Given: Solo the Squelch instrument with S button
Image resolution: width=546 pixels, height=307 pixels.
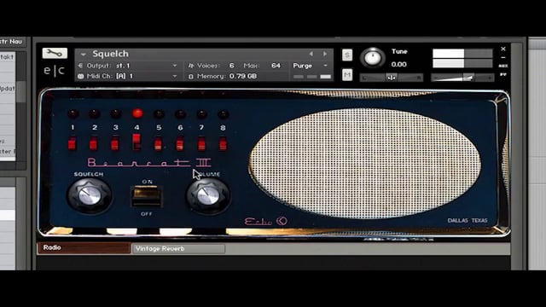Looking at the screenshot, I should point(347,55).
